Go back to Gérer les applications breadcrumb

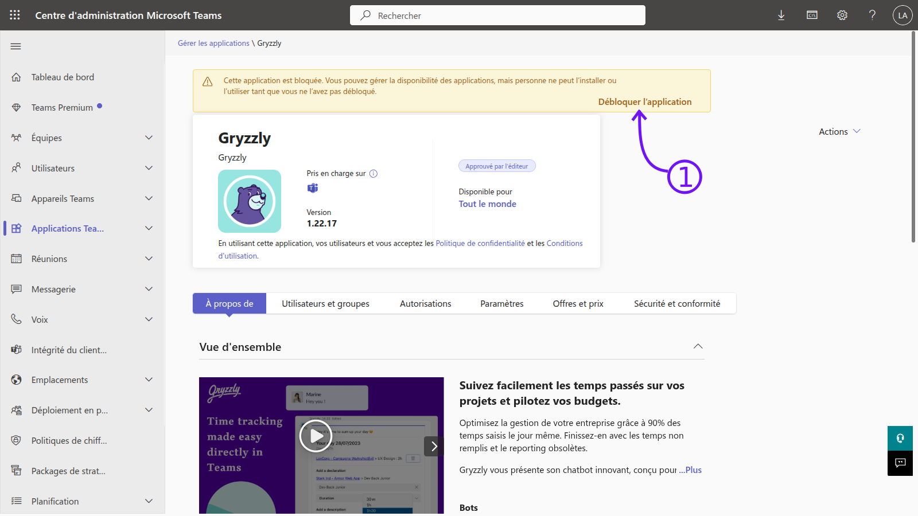tap(213, 43)
